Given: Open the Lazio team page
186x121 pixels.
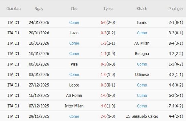Looking at the screenshot, I should pos(74,33).
